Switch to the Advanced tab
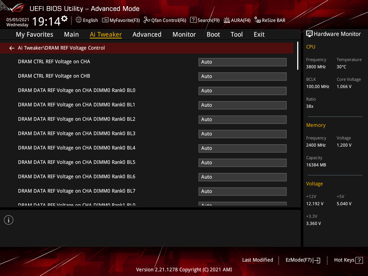 (147, 34)
